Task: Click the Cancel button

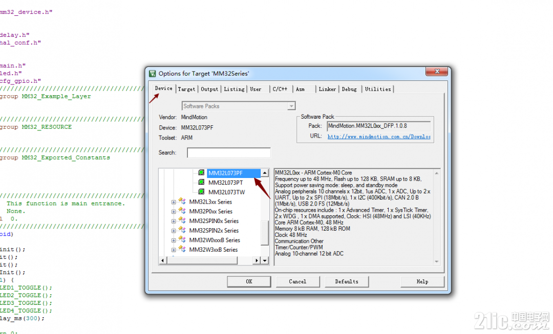Action: [297, 281]
